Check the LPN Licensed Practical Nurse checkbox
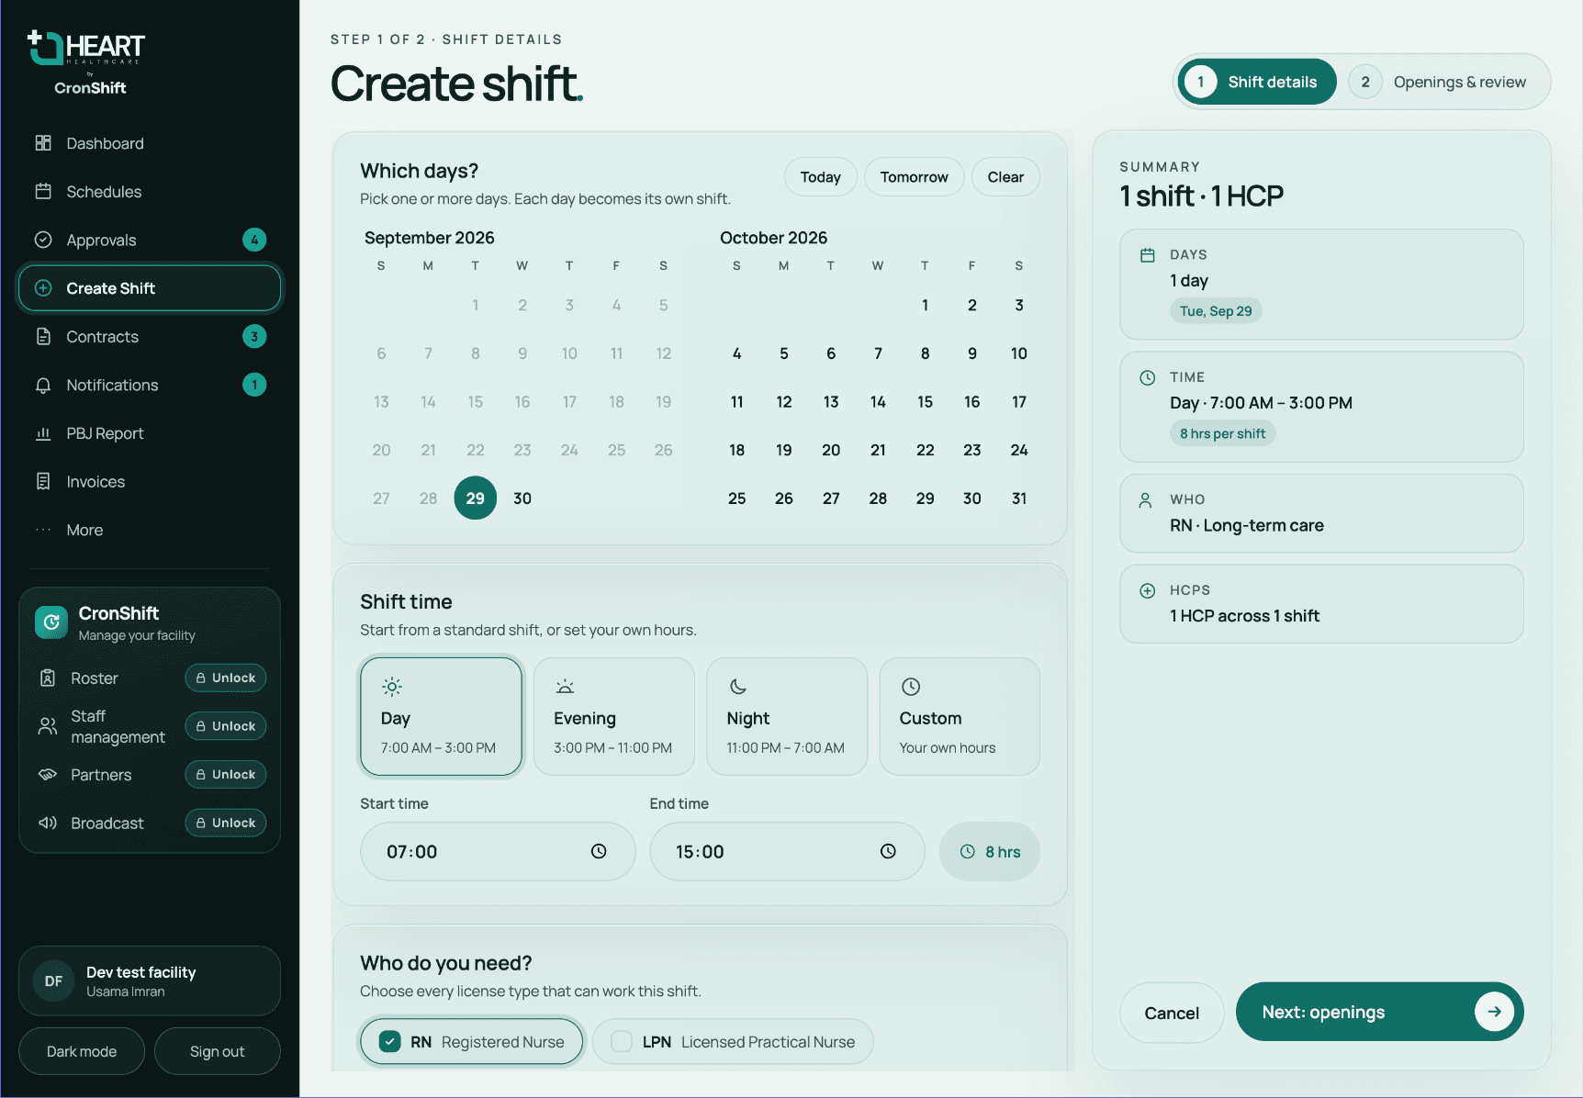The width and height of the screenshot is (1583, 1098). [x=622, y=1041]
